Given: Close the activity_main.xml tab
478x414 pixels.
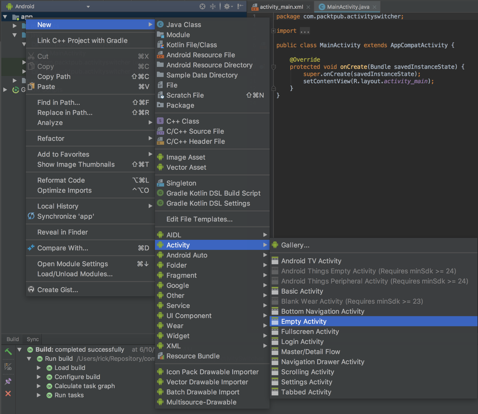Looking at the screenshot, I should 308,7.
